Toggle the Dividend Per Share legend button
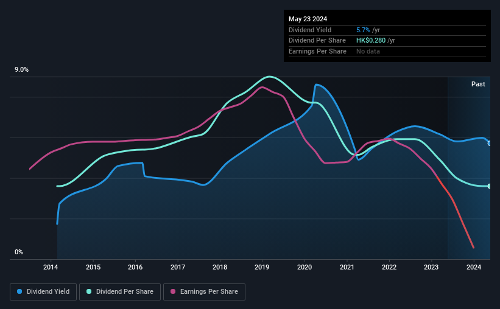The image size is (500, 309). pos(120,292)
